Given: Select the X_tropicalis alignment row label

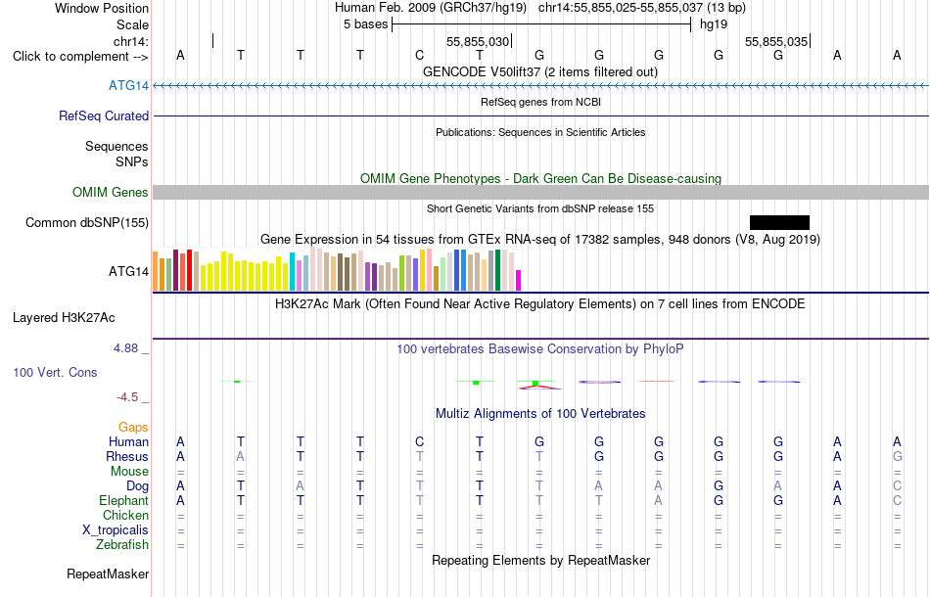Looking at the screenshot, I should tap(116, 530).
